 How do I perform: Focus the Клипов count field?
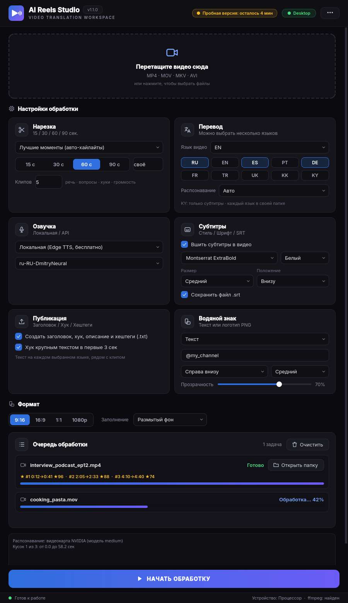(x=49, y=182)
